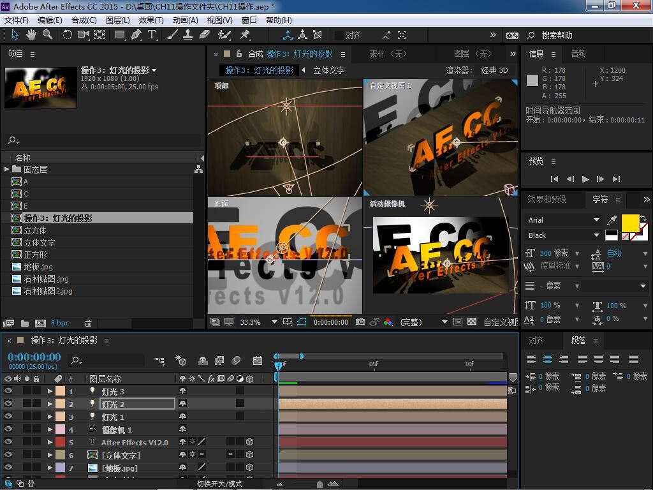Delete selected project item with trash icon
This screenshot has height=490, width=653.
[88, 323]
